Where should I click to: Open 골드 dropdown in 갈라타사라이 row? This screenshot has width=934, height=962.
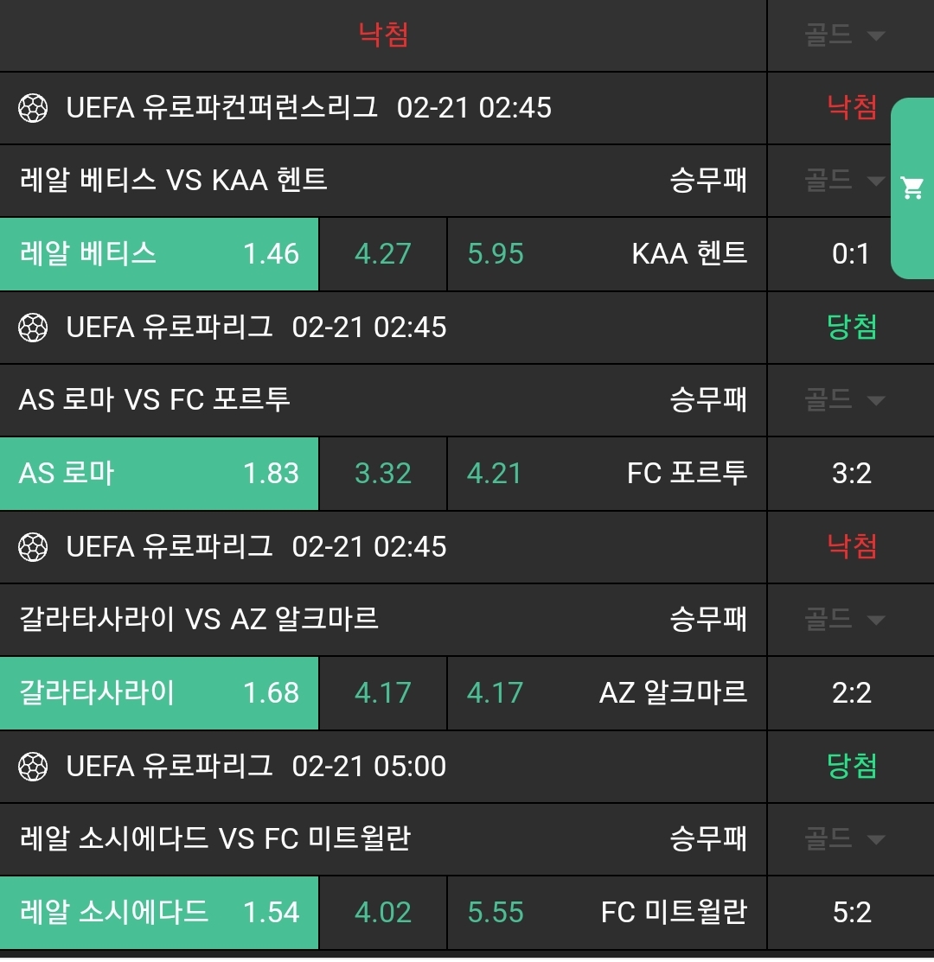pos(845,620)
